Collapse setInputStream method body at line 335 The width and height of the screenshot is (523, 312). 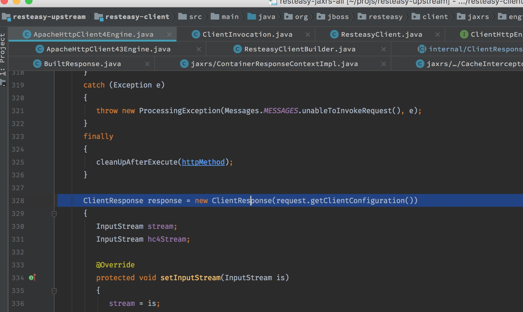pos(54,291)
